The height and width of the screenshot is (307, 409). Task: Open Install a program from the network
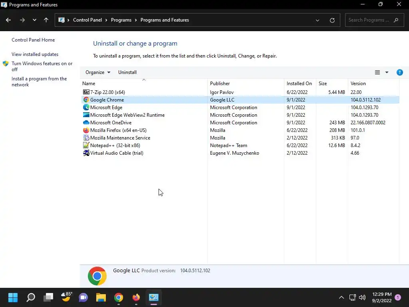[x=39, y=82]
